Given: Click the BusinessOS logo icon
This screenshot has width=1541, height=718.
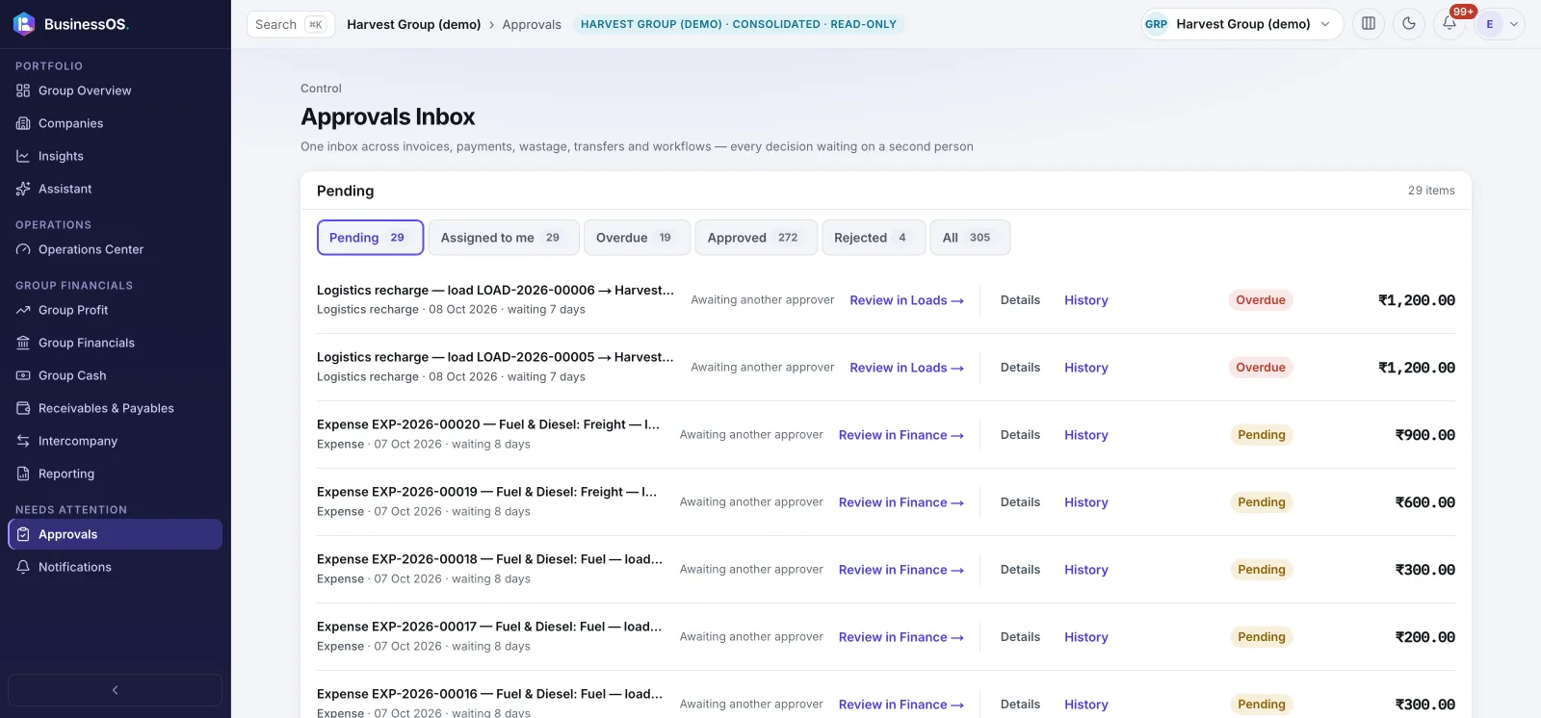Looking at the screenshot, I should (24, 24).
